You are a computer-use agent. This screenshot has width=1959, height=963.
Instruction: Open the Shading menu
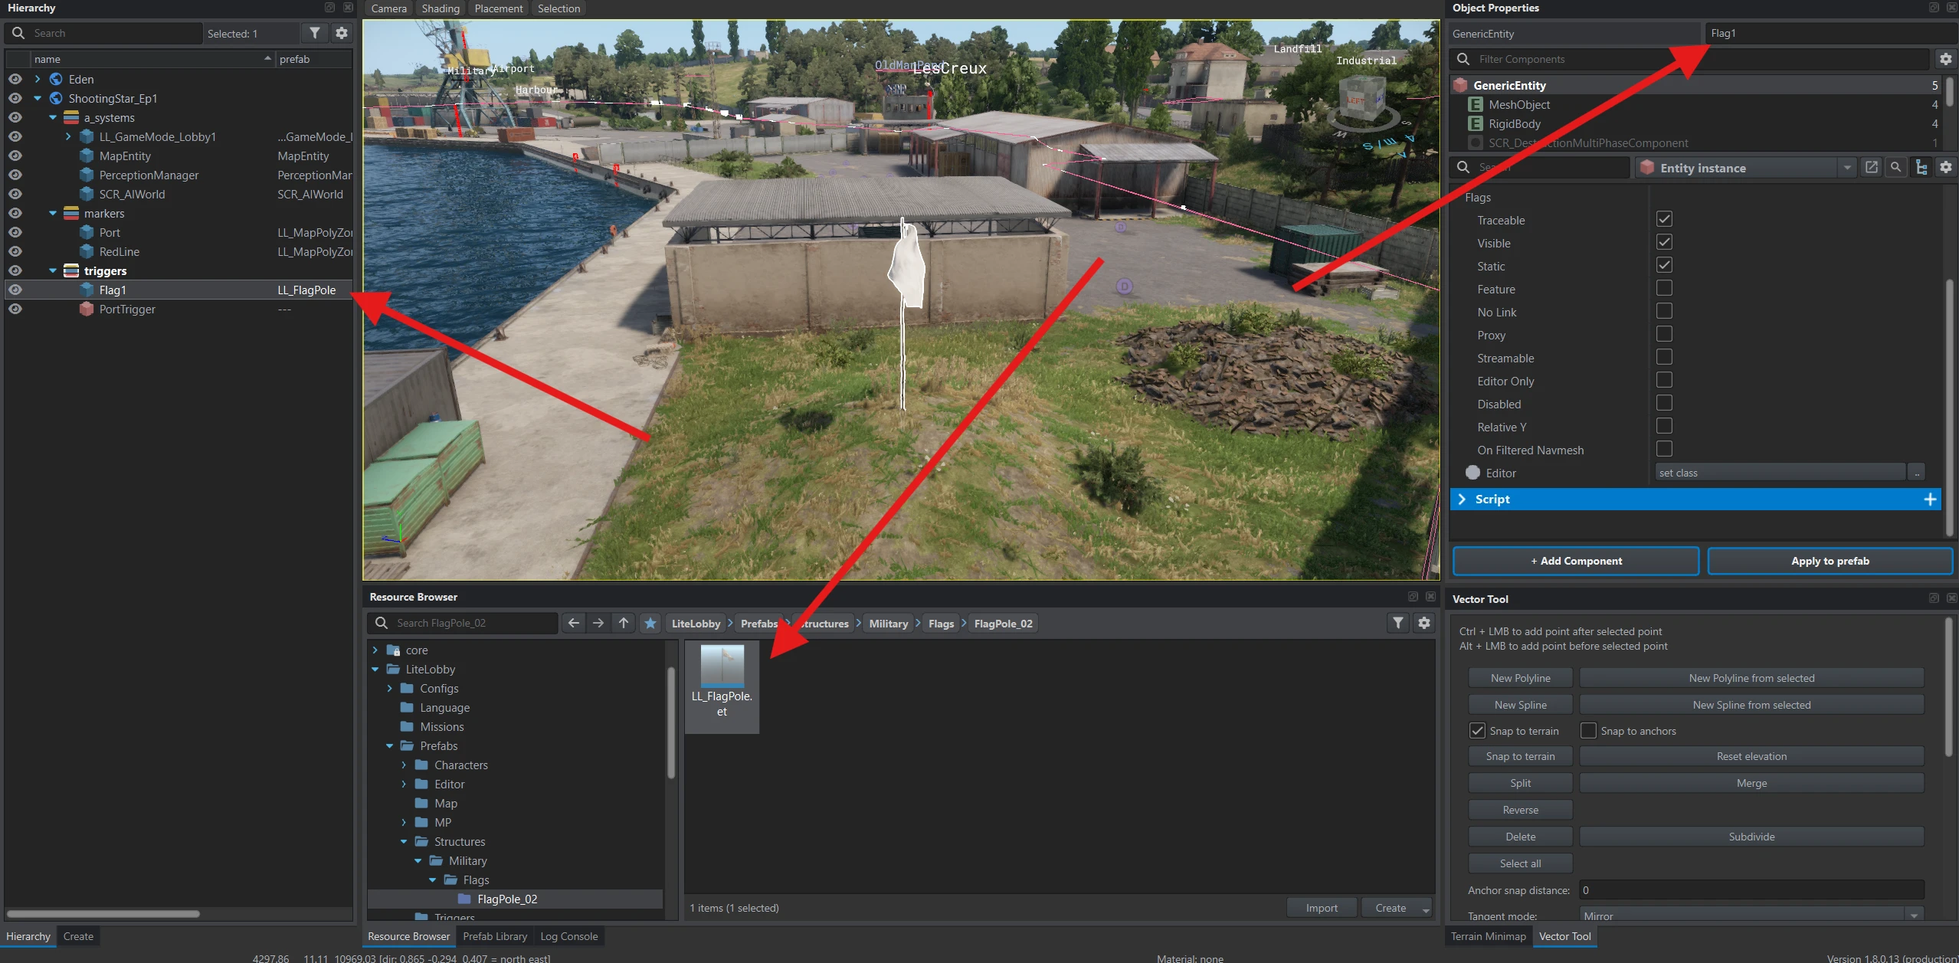point(441,8)
